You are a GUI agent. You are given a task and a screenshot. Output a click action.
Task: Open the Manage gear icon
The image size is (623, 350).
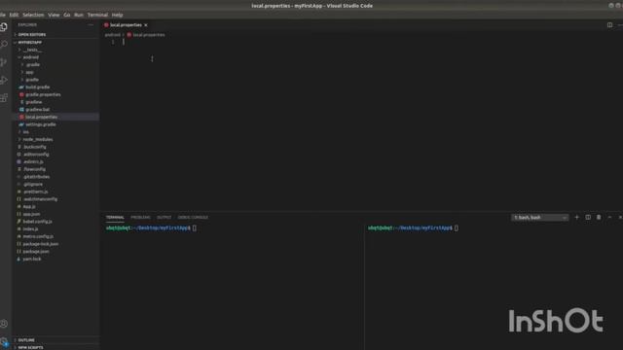tap(4, 341)
